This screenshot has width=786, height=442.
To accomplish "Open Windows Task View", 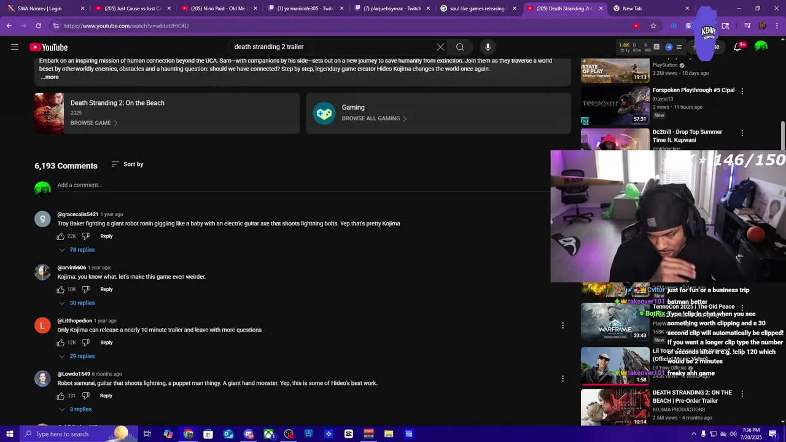I will tap(147, 434).
